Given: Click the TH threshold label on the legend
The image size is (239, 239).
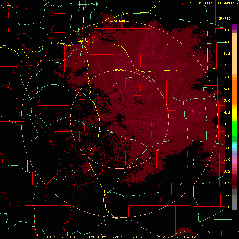Looking at the screenshot, I should [228, 207].
